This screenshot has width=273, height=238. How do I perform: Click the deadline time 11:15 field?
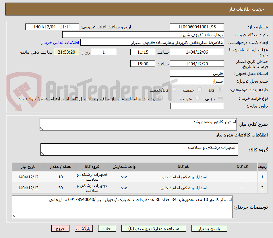tap(143, 52)
